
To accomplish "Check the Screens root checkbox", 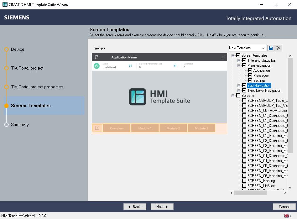I will (x=238, y=96).
